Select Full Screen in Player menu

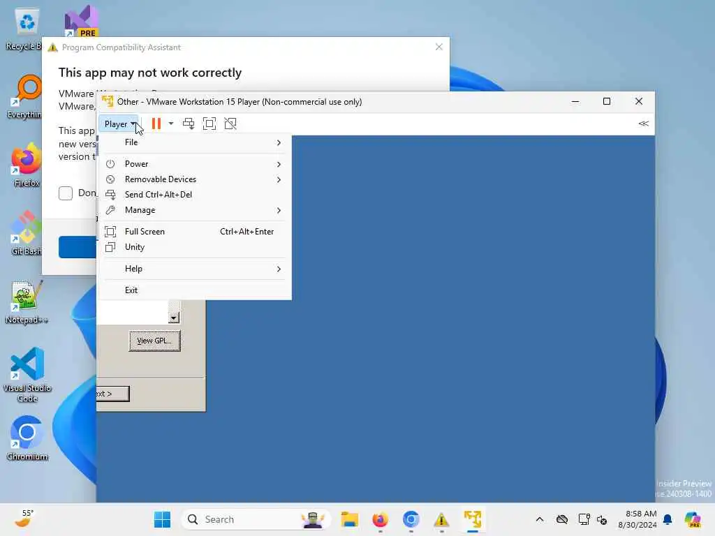point(195,232)
